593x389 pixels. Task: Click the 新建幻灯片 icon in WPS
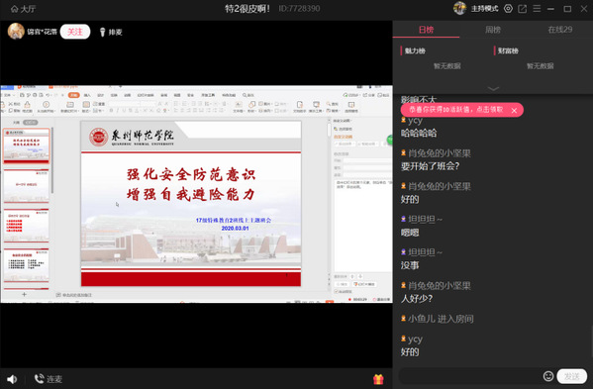point(69,106)
